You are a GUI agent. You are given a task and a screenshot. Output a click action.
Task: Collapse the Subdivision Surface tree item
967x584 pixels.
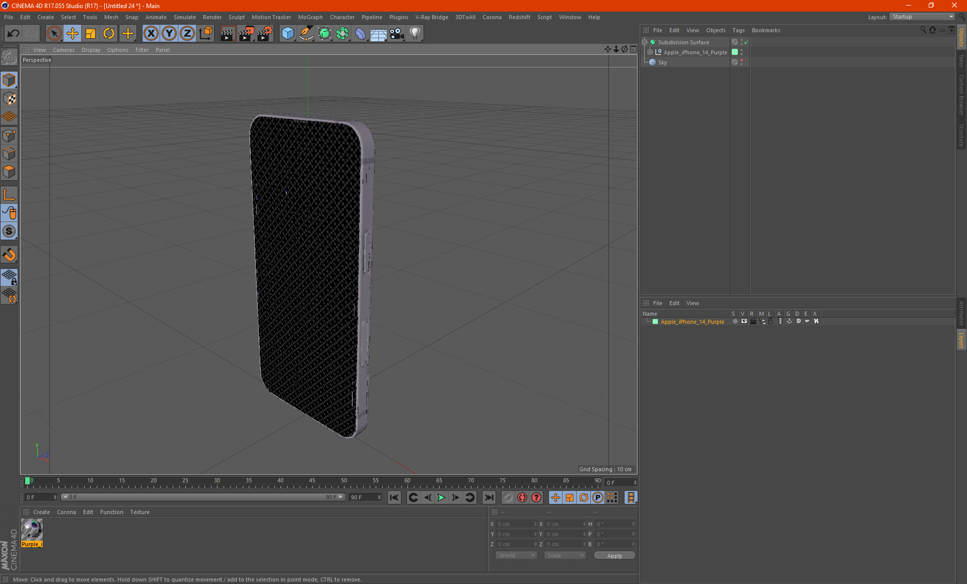[x=644, y=42]
